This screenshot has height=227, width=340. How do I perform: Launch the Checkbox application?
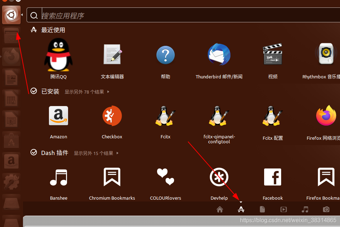pos(112,116)
